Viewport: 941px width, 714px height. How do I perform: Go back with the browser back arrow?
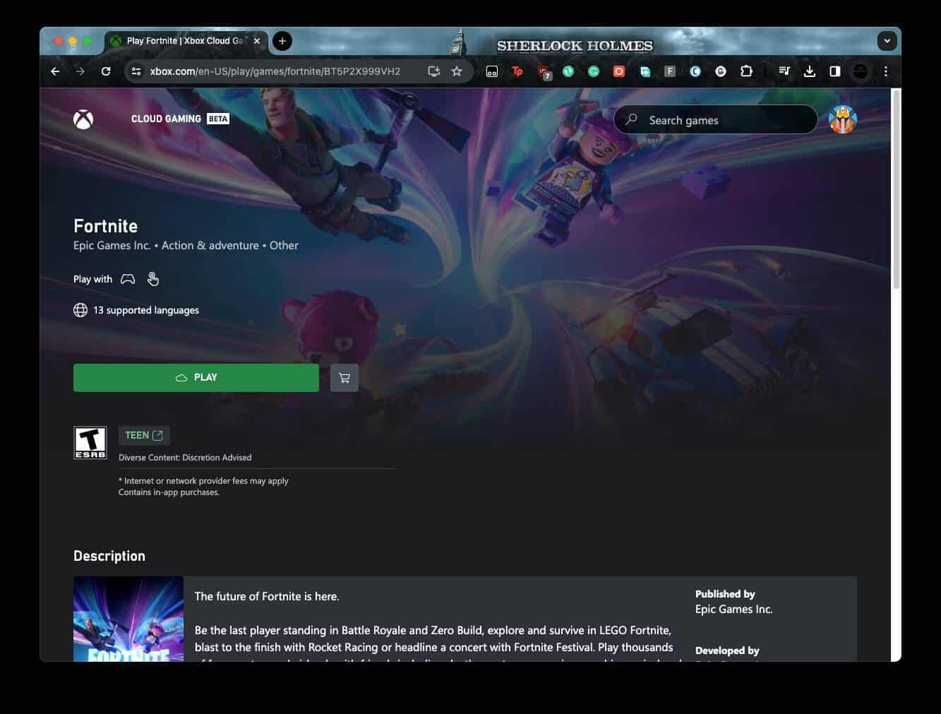[x=55, y=71]
